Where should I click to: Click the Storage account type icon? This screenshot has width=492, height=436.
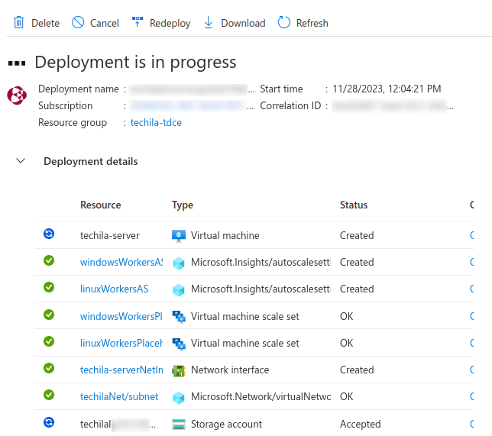[179, 425]
